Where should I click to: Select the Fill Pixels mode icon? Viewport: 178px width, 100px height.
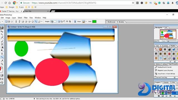[x=12, y=21]
